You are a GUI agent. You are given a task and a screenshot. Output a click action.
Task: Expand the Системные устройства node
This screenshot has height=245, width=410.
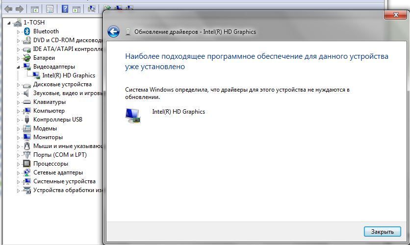(x=18, y=182)
